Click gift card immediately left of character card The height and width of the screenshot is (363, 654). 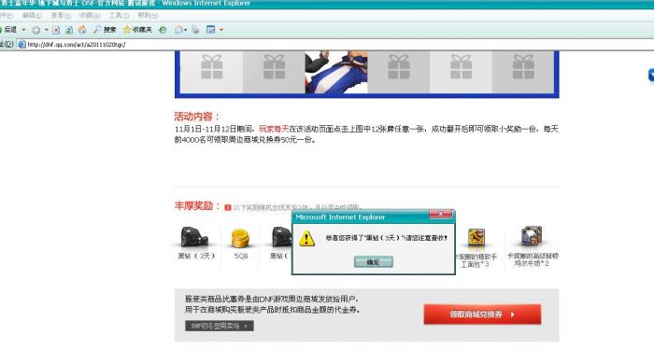[274, 72]
